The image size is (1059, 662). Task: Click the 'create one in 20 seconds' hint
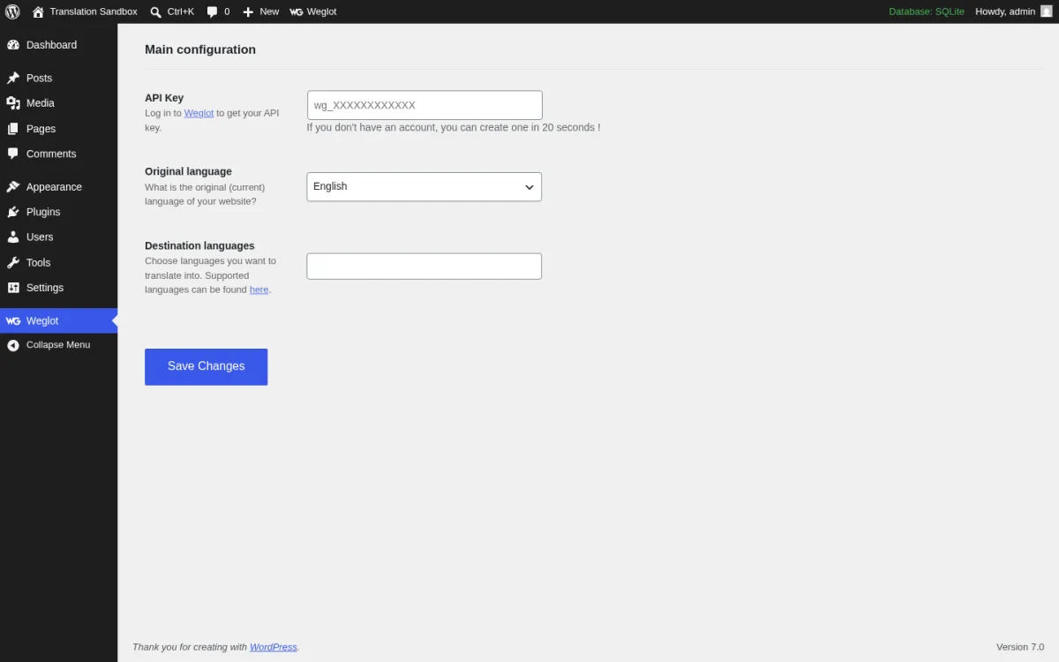(x=454, y=127)
